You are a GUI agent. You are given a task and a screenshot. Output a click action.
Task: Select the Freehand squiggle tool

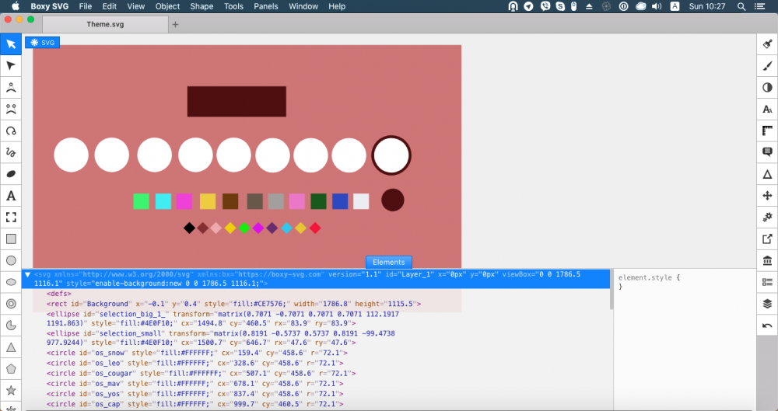[x=11, y=152]
